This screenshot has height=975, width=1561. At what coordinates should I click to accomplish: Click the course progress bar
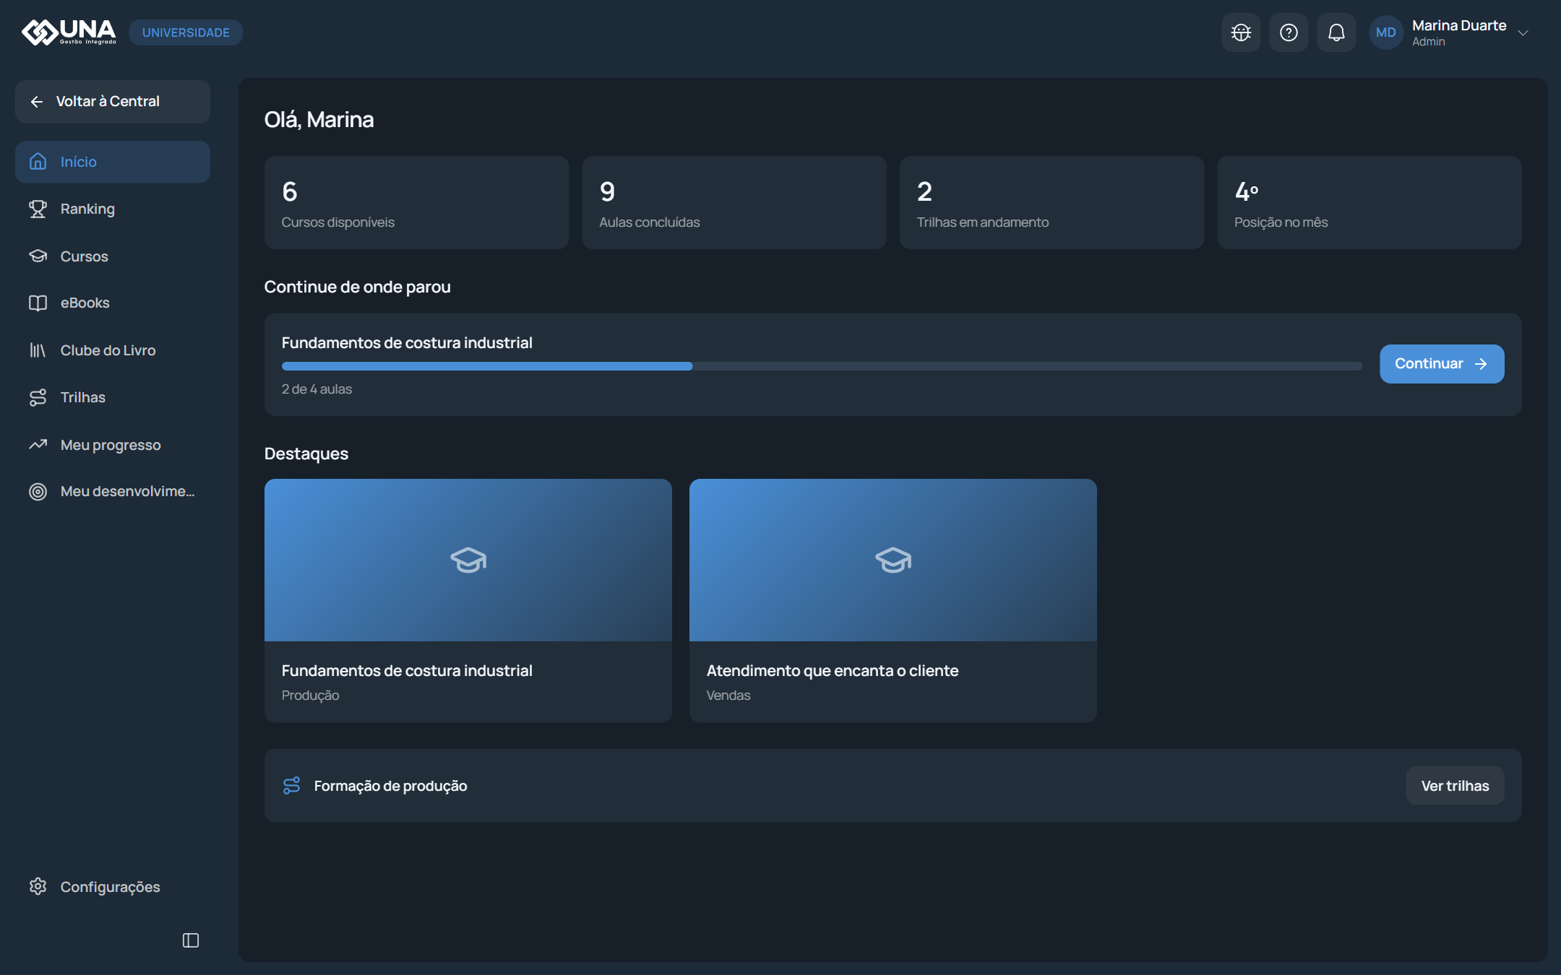coord(822,366)
